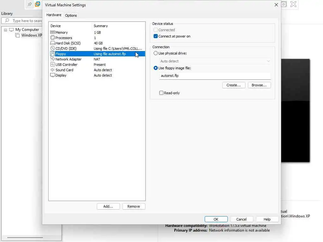The width and height of the screenshot is (323, 242).
Task: Click the Hard Disk (SCSI) drive icon
Action: point(53,43)
